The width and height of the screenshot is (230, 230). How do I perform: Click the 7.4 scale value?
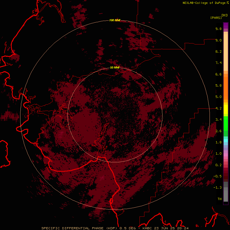tap(218, 63)
